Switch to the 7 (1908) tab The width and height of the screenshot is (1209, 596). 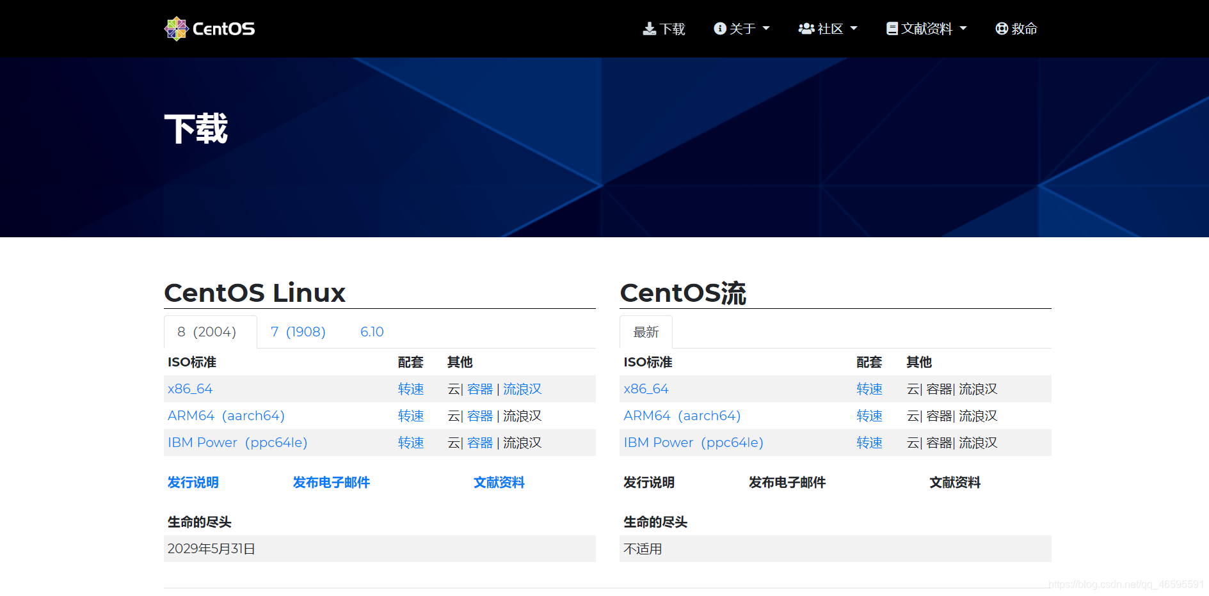(x=298, y=332)
